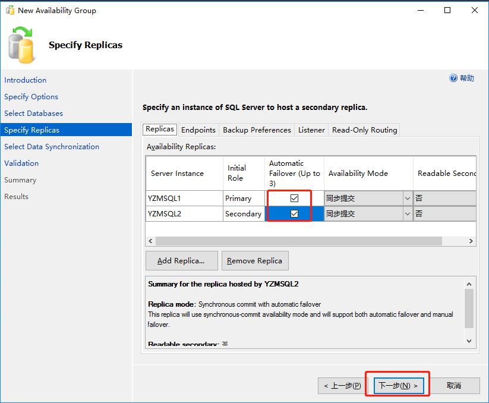Image resolution: width=489 pixels, height=403 pixels.
Task: Click the summary panel scroll up arrow
Action: pos(469,285)
